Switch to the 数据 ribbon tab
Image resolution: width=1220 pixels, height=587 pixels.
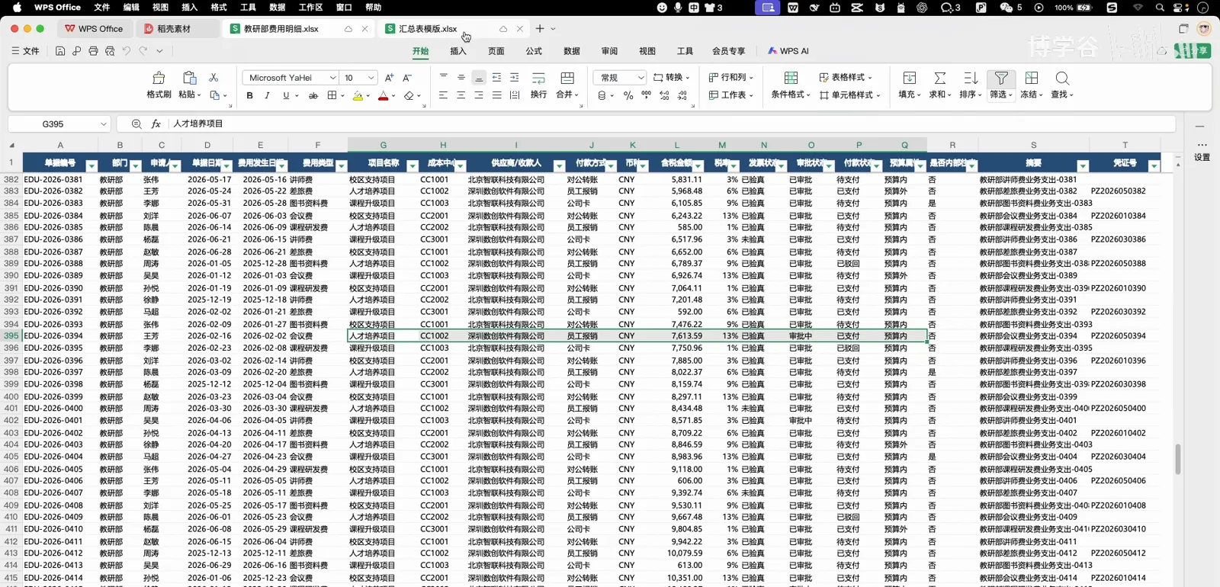[572, 51]
